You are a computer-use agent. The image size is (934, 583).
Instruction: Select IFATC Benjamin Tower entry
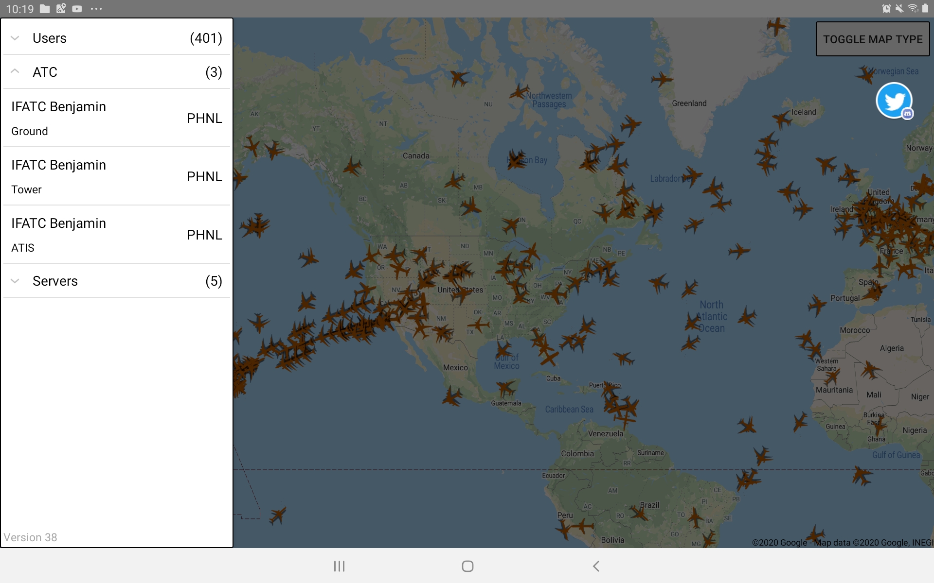tap(117, 176)
